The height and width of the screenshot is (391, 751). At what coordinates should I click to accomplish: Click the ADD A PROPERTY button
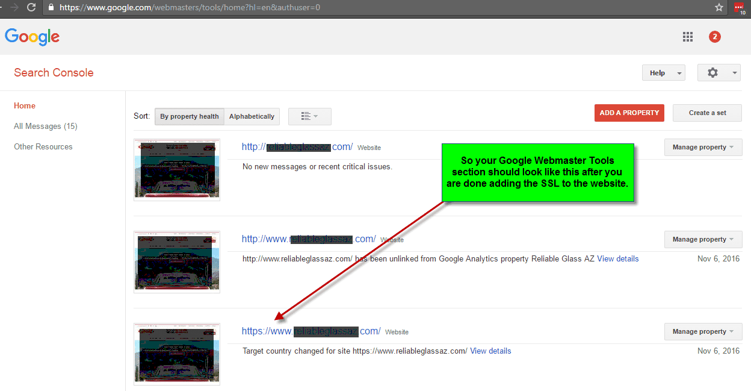click(x=629, y=113)
